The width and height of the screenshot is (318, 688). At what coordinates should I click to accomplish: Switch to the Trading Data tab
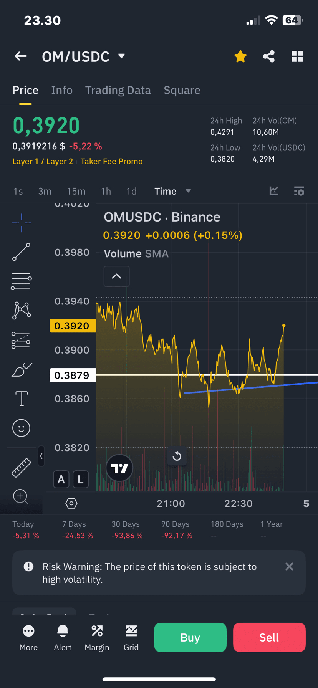coord(118,90)
